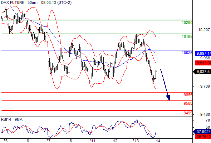Click the RSI14 - 9MA indicator label
The height and width of the screenshot is (143, 211).
pos(12,119)
